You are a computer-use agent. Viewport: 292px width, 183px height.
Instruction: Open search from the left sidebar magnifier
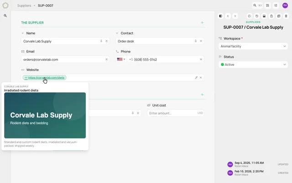[5, 16]
